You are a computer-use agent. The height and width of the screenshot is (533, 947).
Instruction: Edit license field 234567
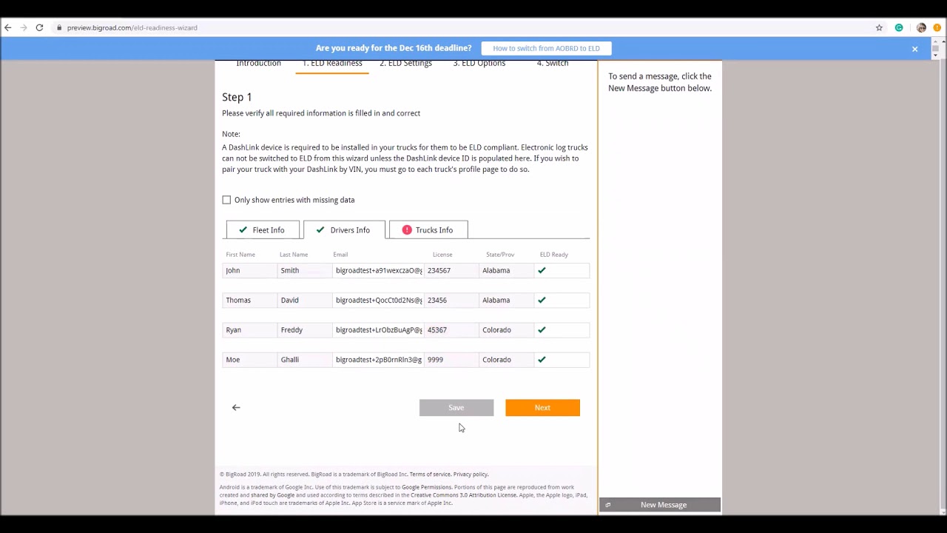pyautogui.click(x=451, y=270)
